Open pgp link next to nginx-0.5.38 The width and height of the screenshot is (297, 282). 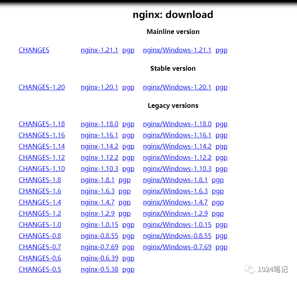click(128, 270)
